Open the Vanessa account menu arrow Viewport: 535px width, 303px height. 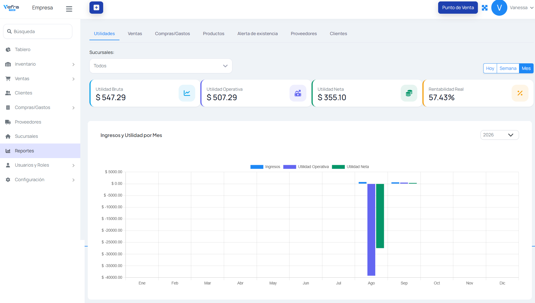pyautogui.click(x=532, y=8)
